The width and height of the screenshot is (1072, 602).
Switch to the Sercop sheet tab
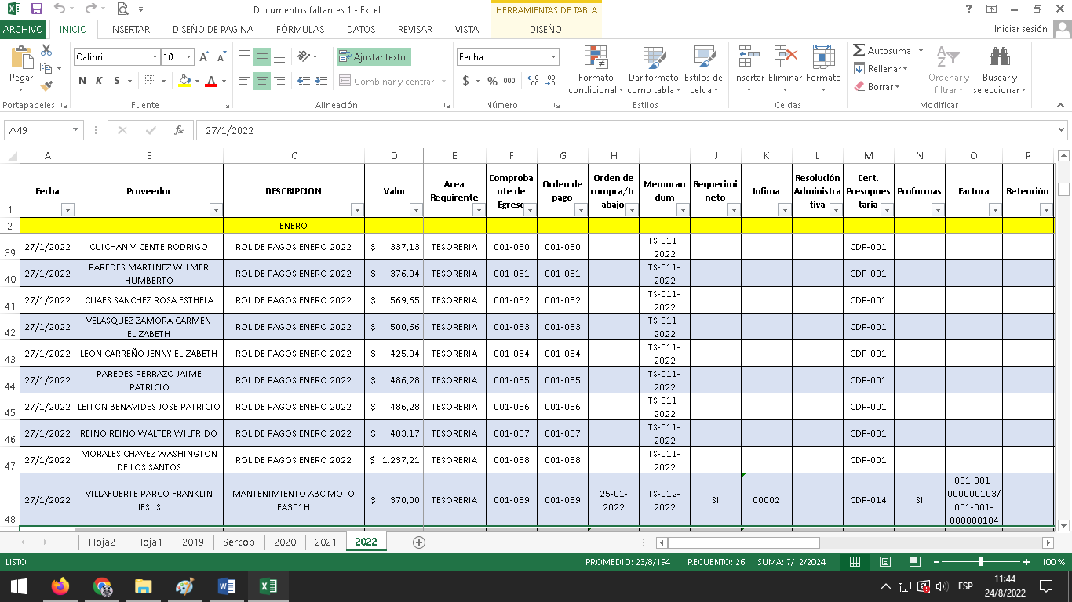238,542
